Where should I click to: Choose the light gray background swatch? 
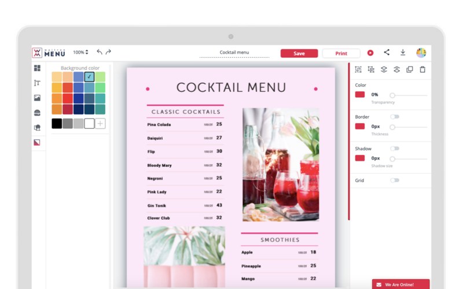click(78, 124)
